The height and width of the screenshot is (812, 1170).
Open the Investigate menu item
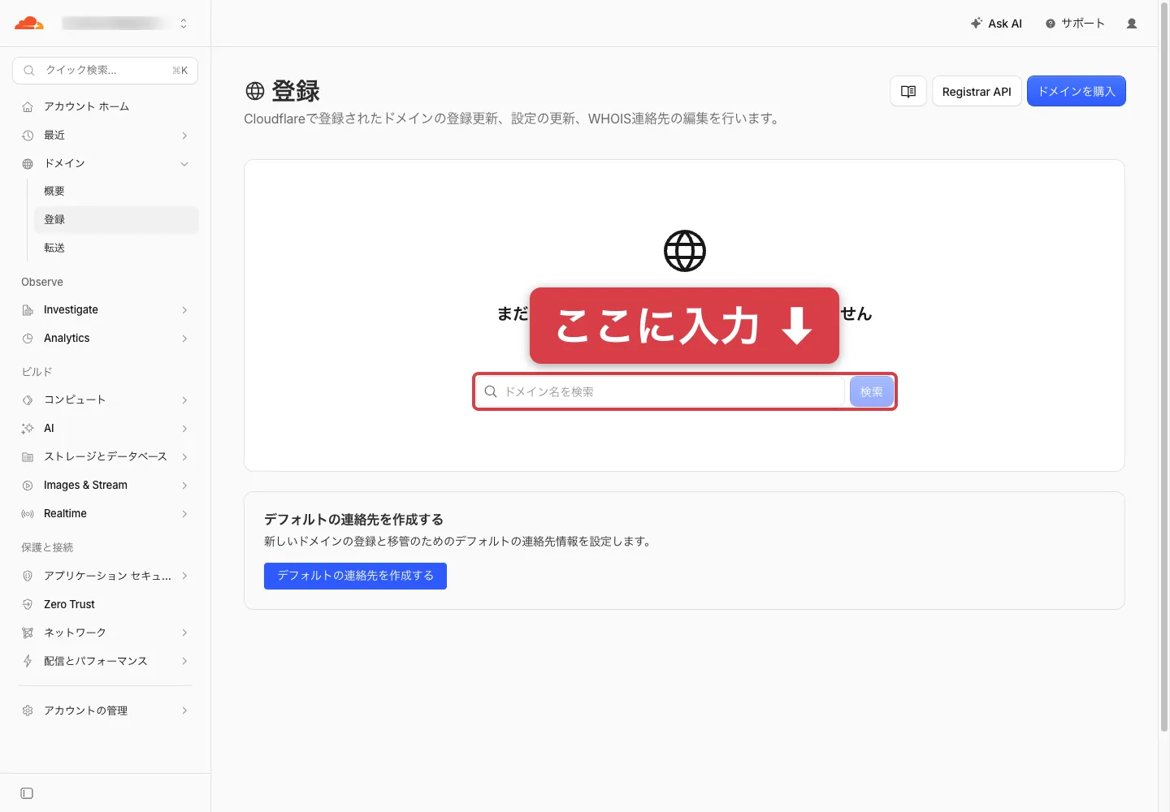[106, 310]
